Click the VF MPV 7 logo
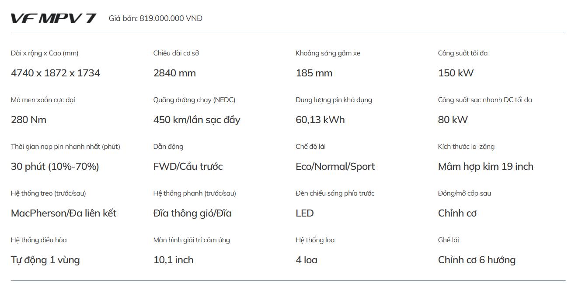 tap(53, 18)
